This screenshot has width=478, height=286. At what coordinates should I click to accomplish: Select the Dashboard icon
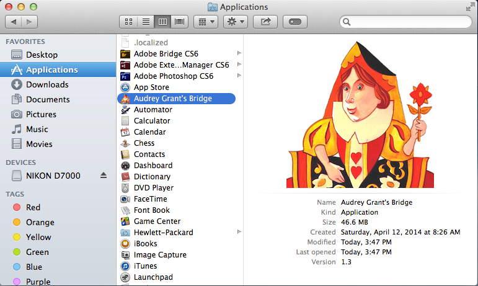(x=125, y=166)
